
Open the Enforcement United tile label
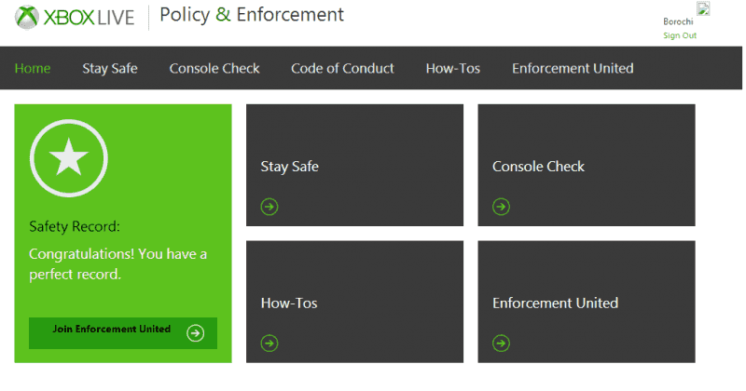[x=556, y=303]
